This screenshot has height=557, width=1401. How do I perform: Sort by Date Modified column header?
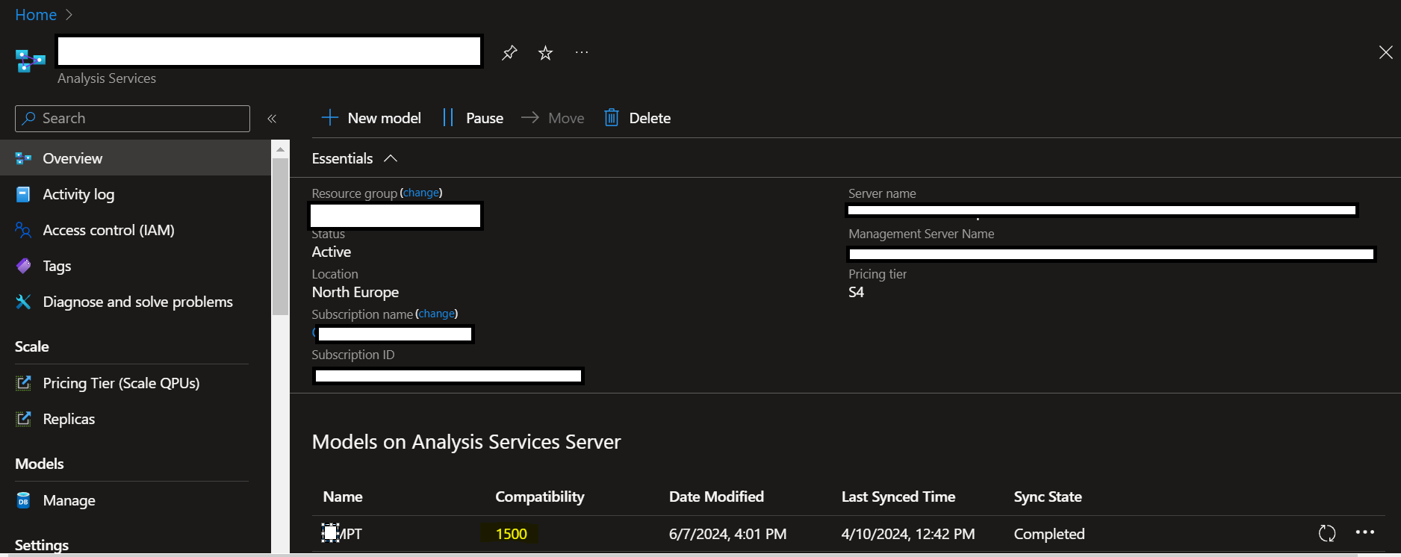coord(716,497)
